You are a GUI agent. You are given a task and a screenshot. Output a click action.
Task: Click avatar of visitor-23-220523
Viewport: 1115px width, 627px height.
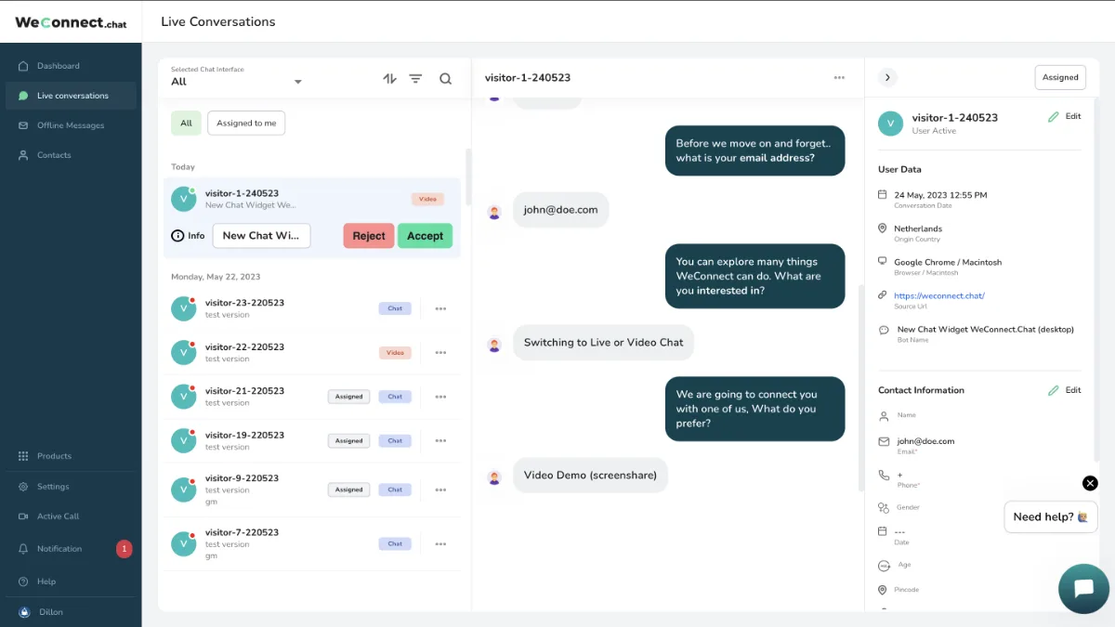tap(183, 308)
